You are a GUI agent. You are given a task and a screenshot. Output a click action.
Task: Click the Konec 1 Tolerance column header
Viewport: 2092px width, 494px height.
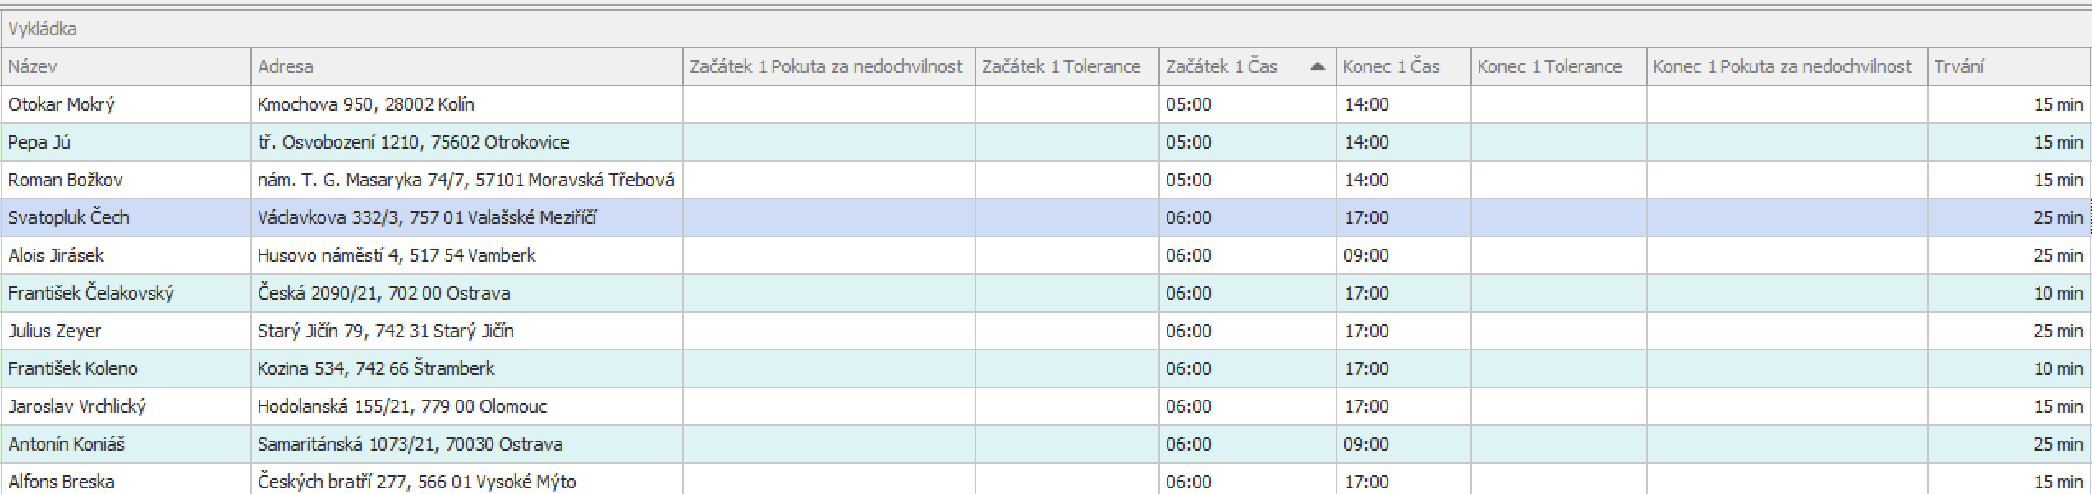(x=1559, y=66)
